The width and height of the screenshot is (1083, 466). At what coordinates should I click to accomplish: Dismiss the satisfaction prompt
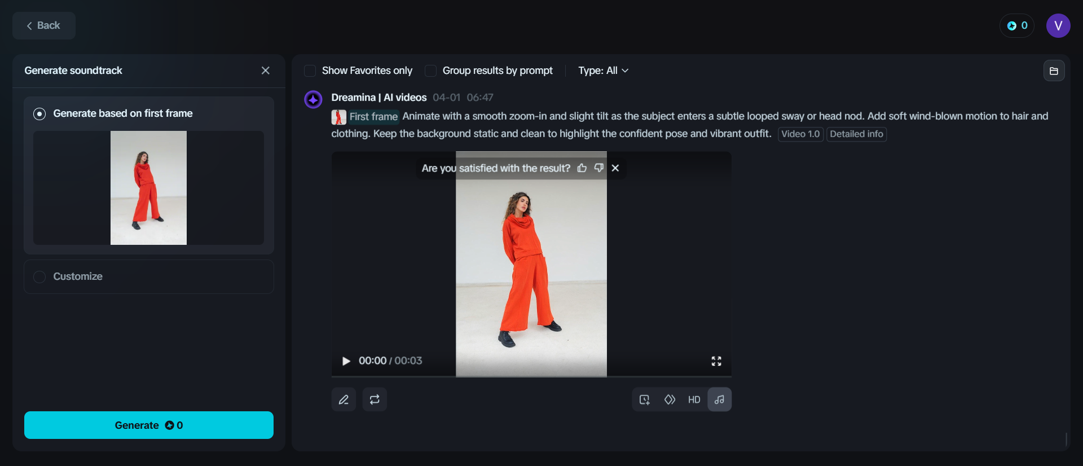coord(615,168)
